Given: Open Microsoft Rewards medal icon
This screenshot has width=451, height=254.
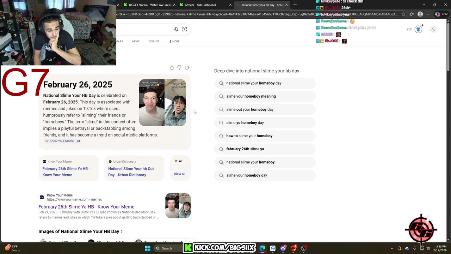Looking at the screenshot, I should pyautogui.click(x=418, y=29).
